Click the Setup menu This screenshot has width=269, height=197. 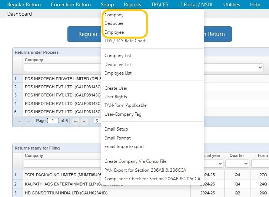coord(107,4)
